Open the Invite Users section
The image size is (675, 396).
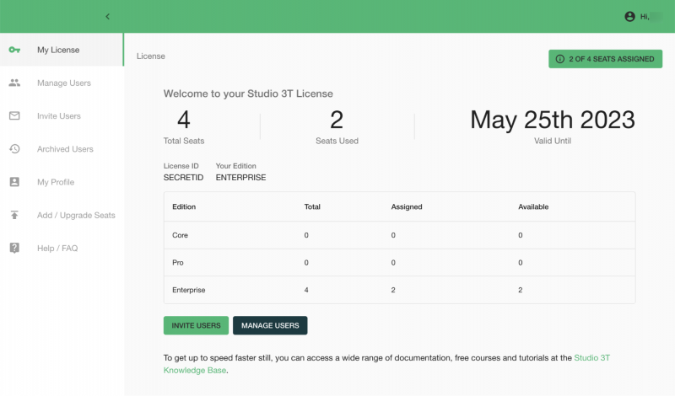[x=62, y=115]
